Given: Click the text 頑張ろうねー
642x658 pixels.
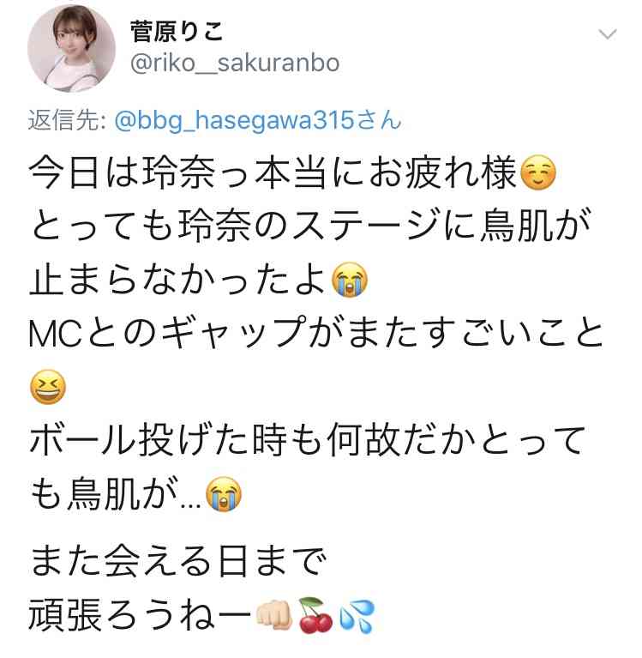Looking at the screenshot, I should click(140, 615).
